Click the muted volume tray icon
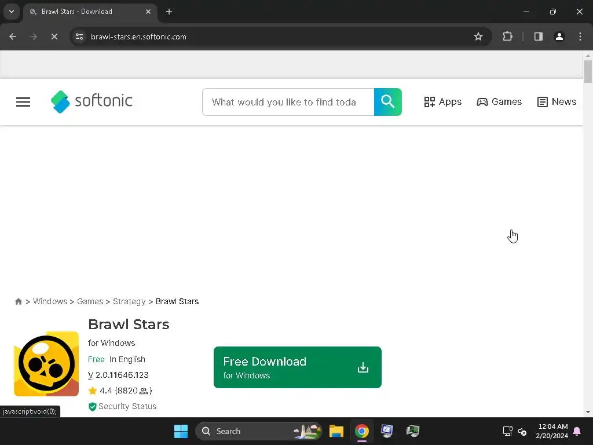 pos(522,431)
